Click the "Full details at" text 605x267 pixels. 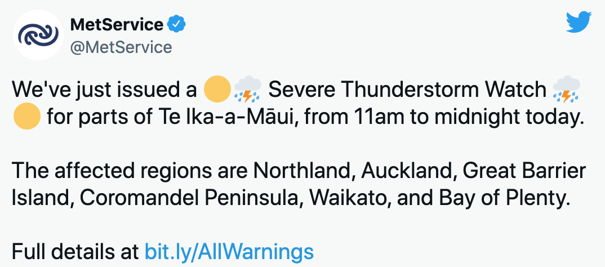(x=75, y=252)
